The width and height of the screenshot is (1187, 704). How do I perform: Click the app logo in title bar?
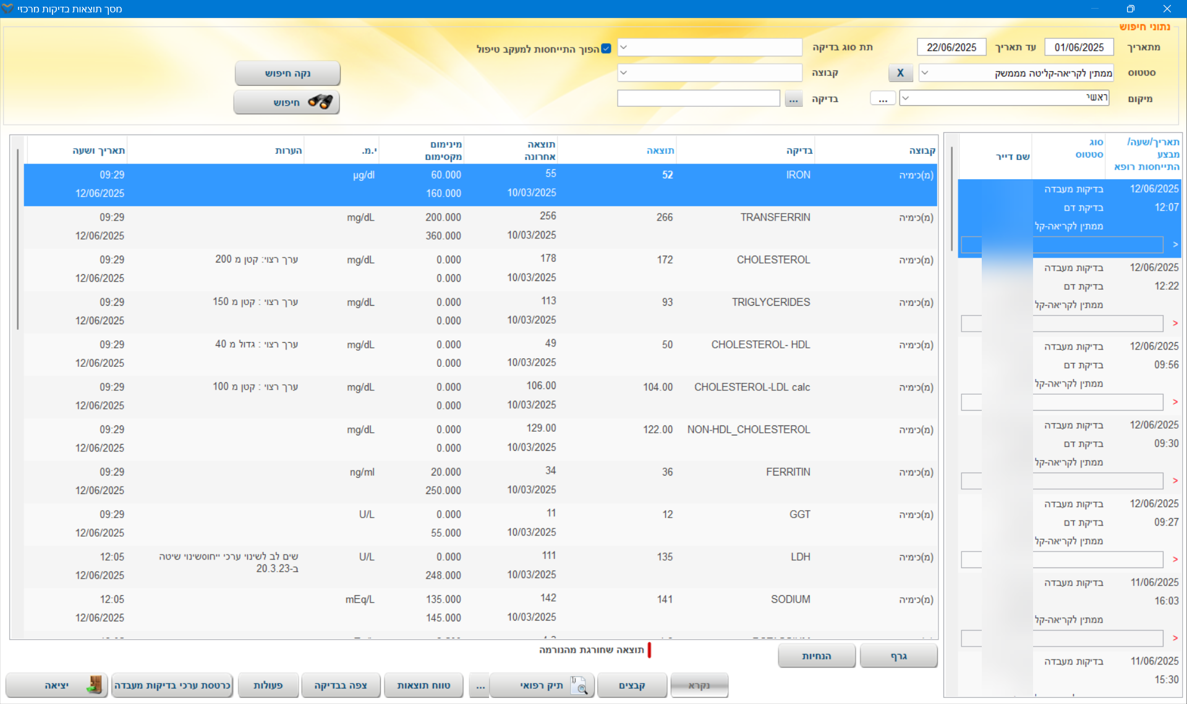click(7, 9)
